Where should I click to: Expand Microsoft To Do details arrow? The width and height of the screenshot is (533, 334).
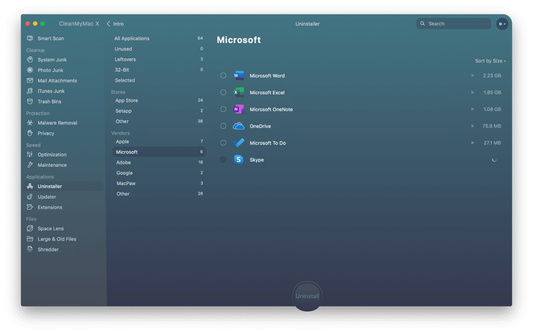[x=473, y=143]
